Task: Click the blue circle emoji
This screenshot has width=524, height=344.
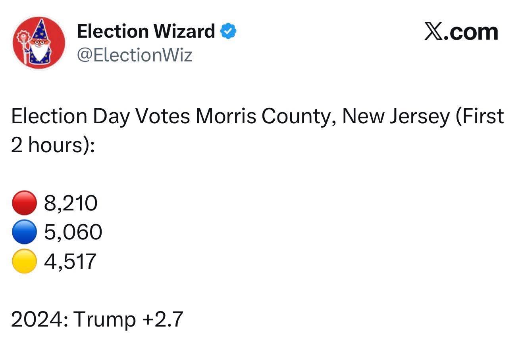Action: point(25,233)
